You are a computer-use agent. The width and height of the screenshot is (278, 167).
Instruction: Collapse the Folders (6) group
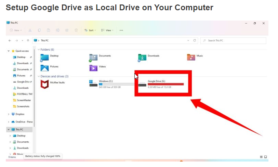click(39, 50)
